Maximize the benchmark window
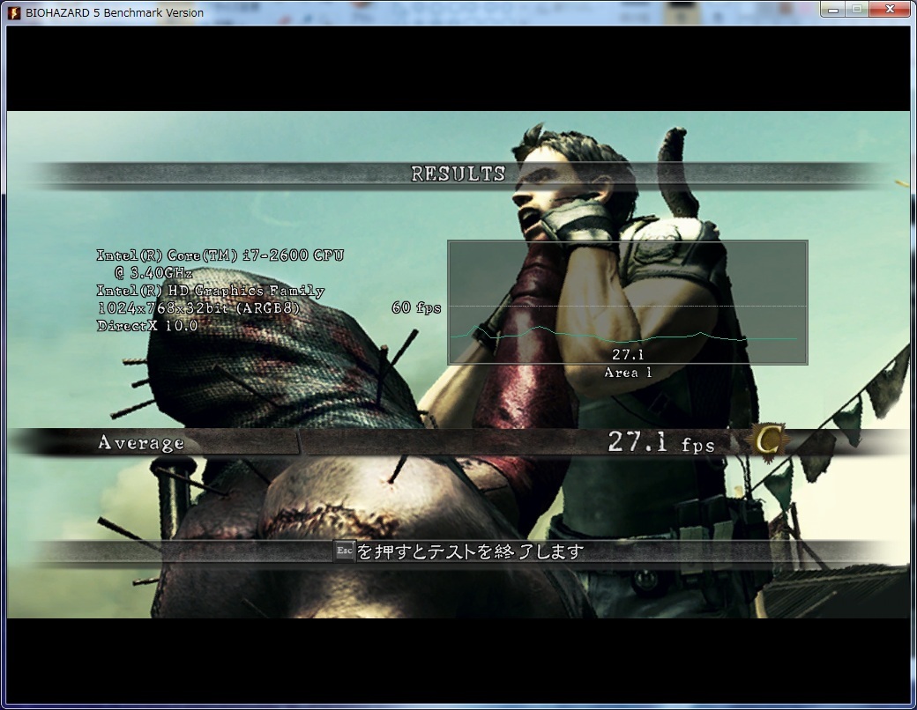The image size is (917, 710). pyautogui.click(x=857, y=10)
